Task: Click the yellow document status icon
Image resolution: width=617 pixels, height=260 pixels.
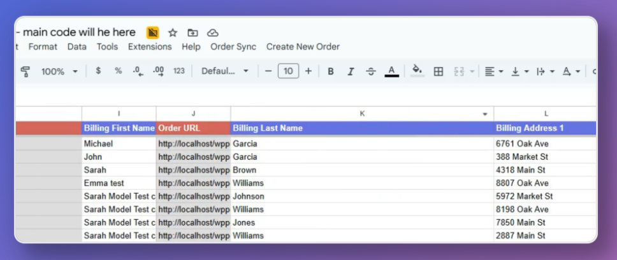Action: (x=153, y=32)
